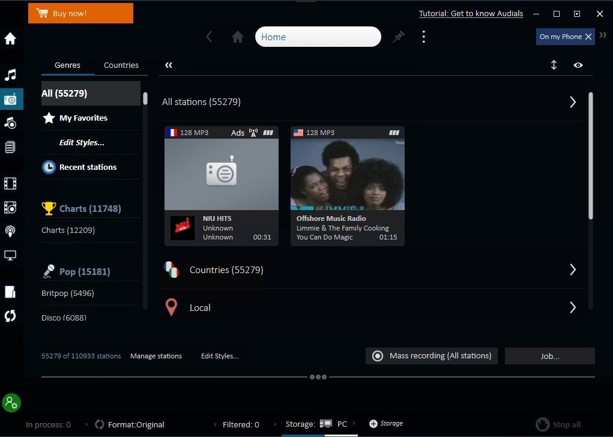Pin the current view with pin icon
This screenshot has height=437, width=613.
399,37
